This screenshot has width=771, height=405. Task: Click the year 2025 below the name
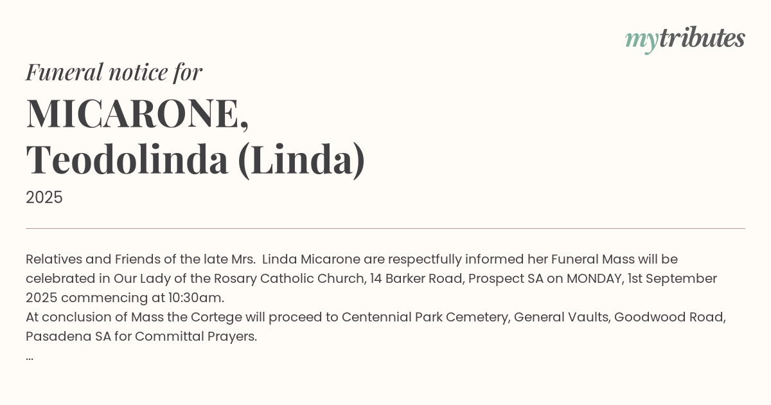(44, 197)
